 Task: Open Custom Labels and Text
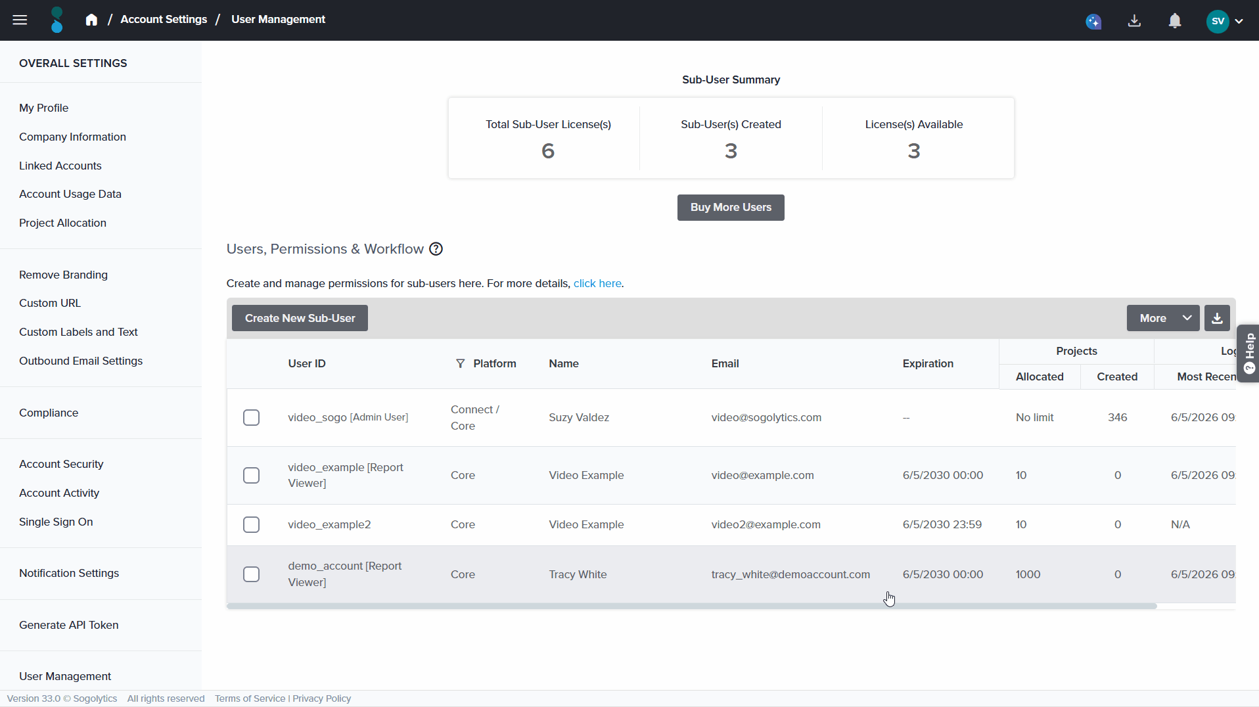78,332
